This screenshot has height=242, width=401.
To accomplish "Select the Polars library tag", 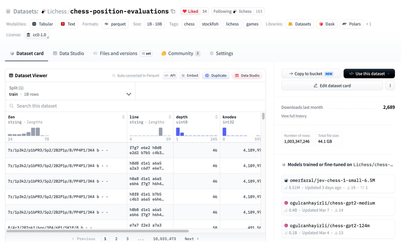I will coord(352,24).
